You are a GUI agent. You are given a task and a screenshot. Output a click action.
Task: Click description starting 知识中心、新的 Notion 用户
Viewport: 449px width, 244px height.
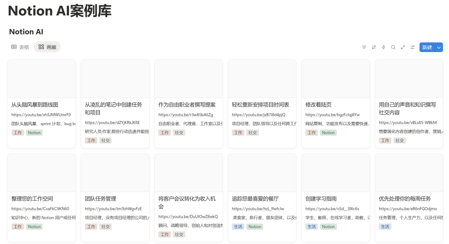click(43, 218)
